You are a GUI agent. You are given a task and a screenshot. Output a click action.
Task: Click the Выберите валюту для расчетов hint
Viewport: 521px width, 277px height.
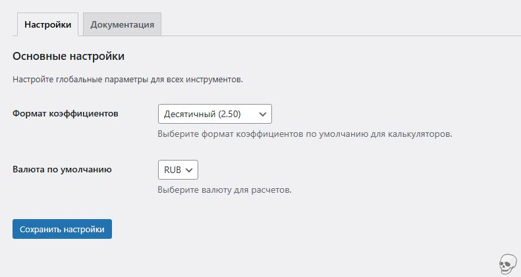224,189
